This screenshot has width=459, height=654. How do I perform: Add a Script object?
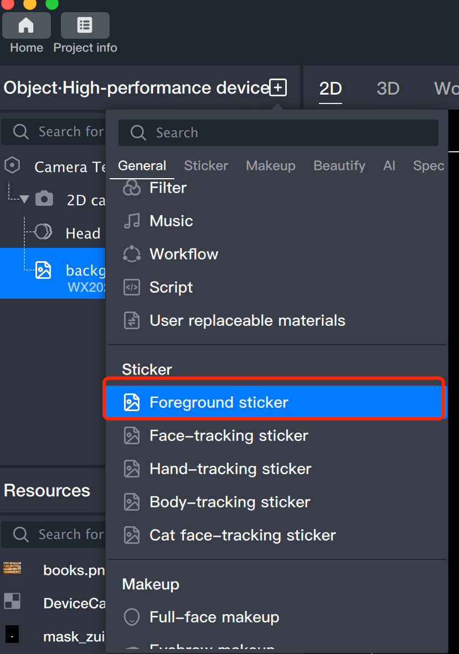[x=171, y=288]
